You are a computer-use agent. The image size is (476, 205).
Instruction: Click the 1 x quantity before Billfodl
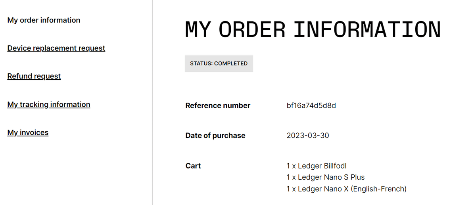291,166
